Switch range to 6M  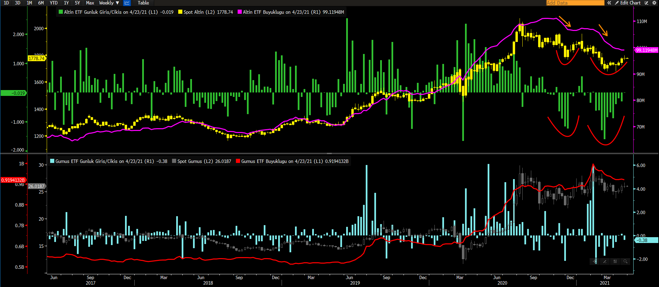tap(41, 3)
